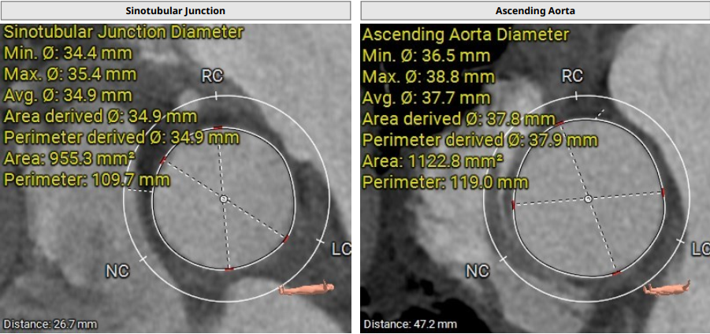Click the Area: 955.3 mm² measurement text
Viewport: 710px width, 334px height.
pos(69,158)
